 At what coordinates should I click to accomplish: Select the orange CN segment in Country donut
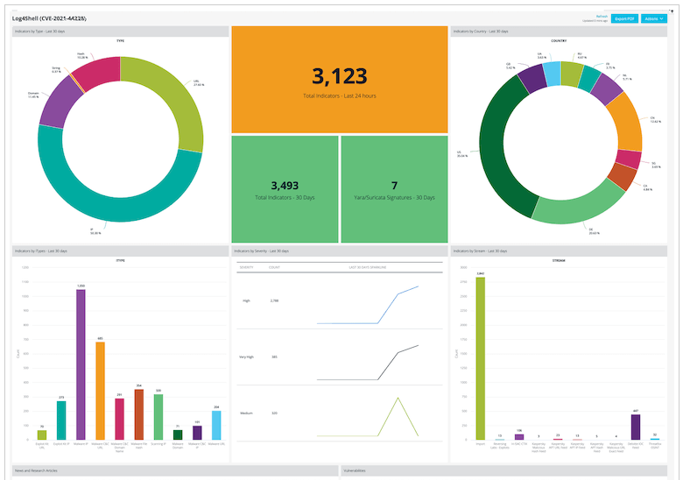[x=627, y=124]
